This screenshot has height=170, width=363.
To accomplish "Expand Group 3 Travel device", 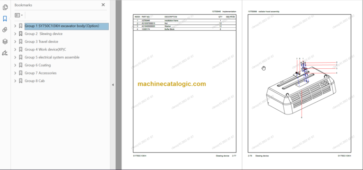I will (15, 42).
